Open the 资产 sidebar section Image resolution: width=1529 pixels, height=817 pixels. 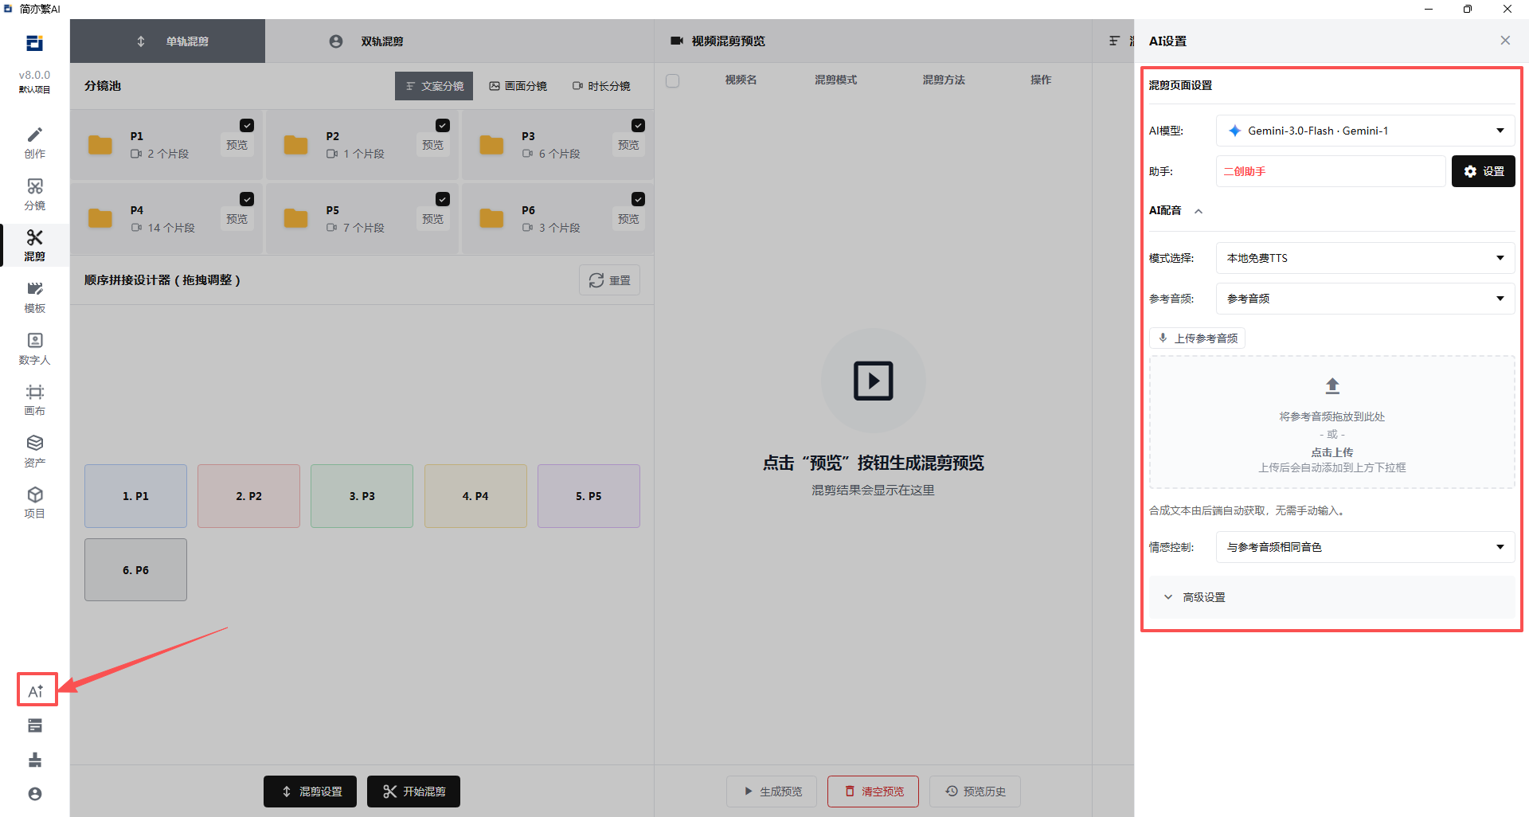[x=34, y=451]
